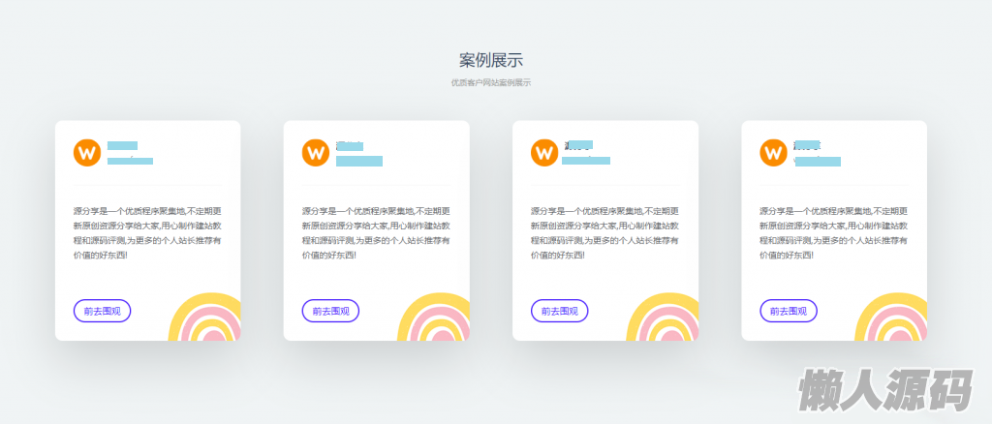
Task: Click the orange W logo in third card
Action: [x=544, y=152]
